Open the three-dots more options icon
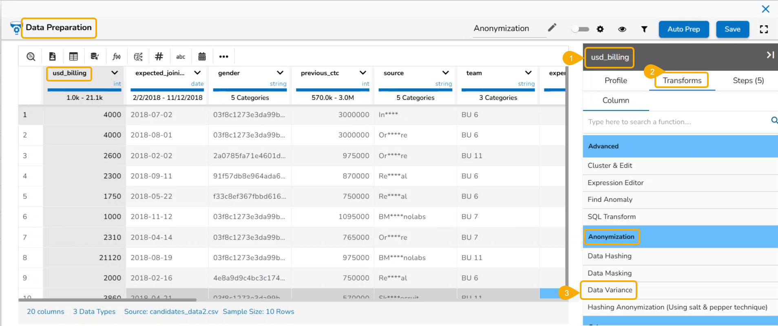Image resolution: width=778 pixels, height=326 pixels. [223, 57]
